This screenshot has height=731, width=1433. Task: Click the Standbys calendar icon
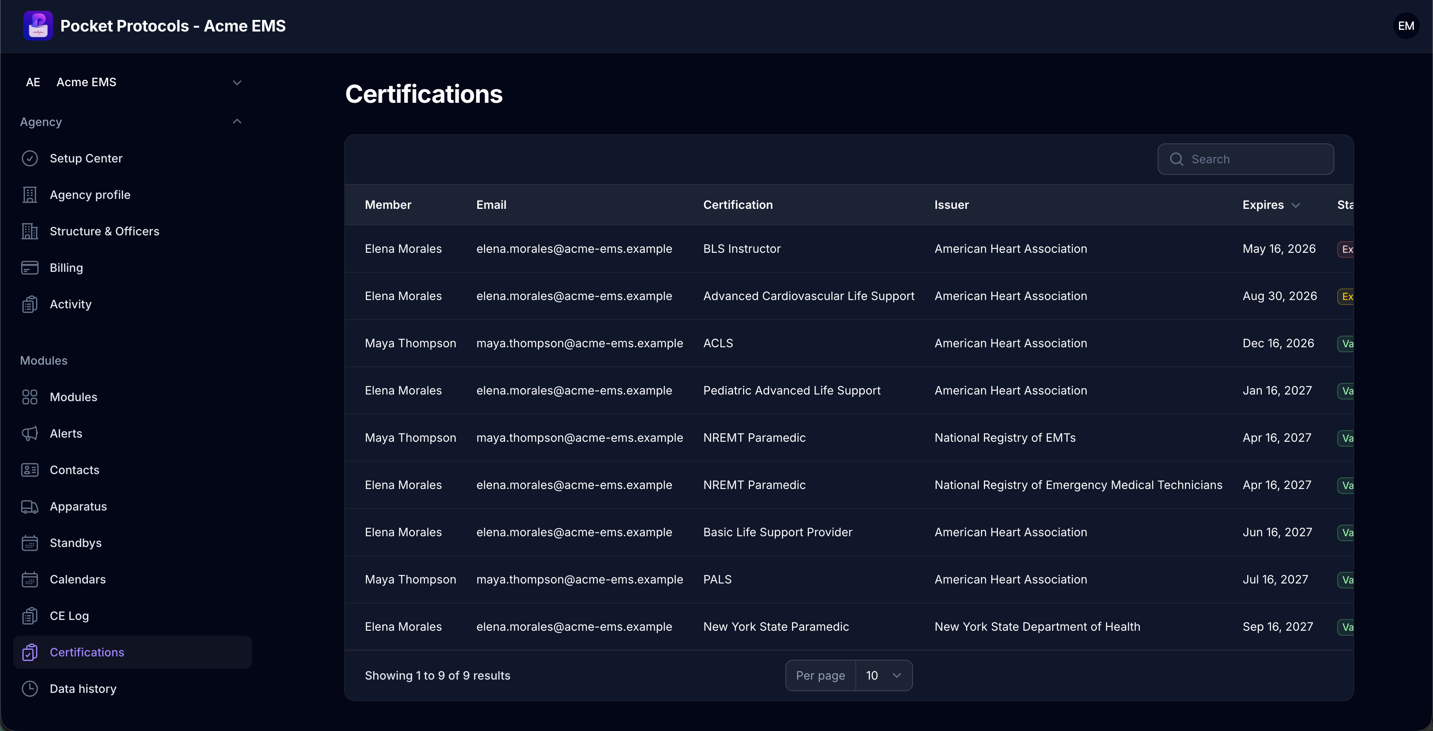(29, 543)
